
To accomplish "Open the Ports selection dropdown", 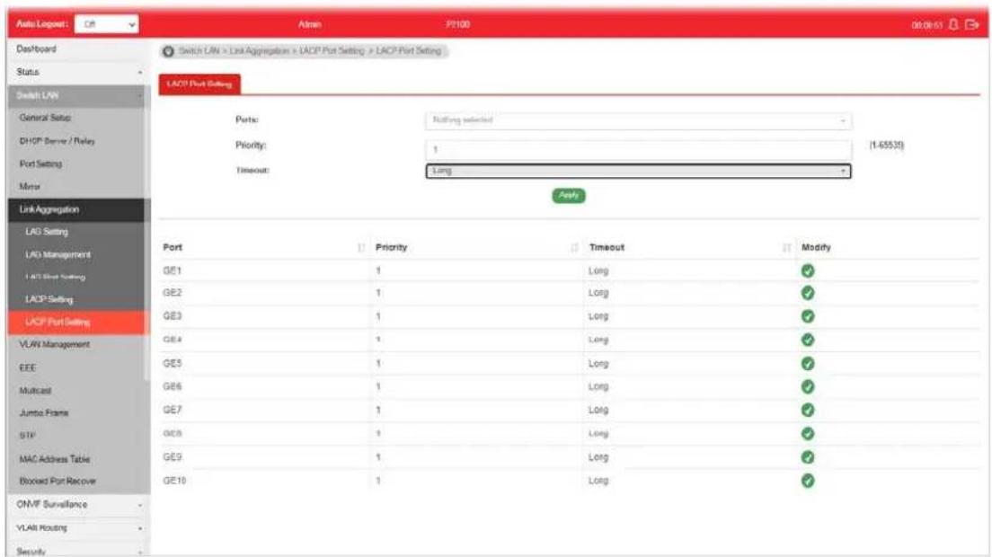I will click(638, 120).
